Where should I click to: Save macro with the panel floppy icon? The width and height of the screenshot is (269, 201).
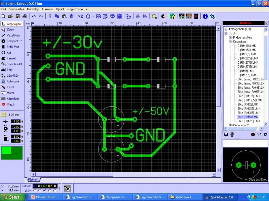[226, 135]
